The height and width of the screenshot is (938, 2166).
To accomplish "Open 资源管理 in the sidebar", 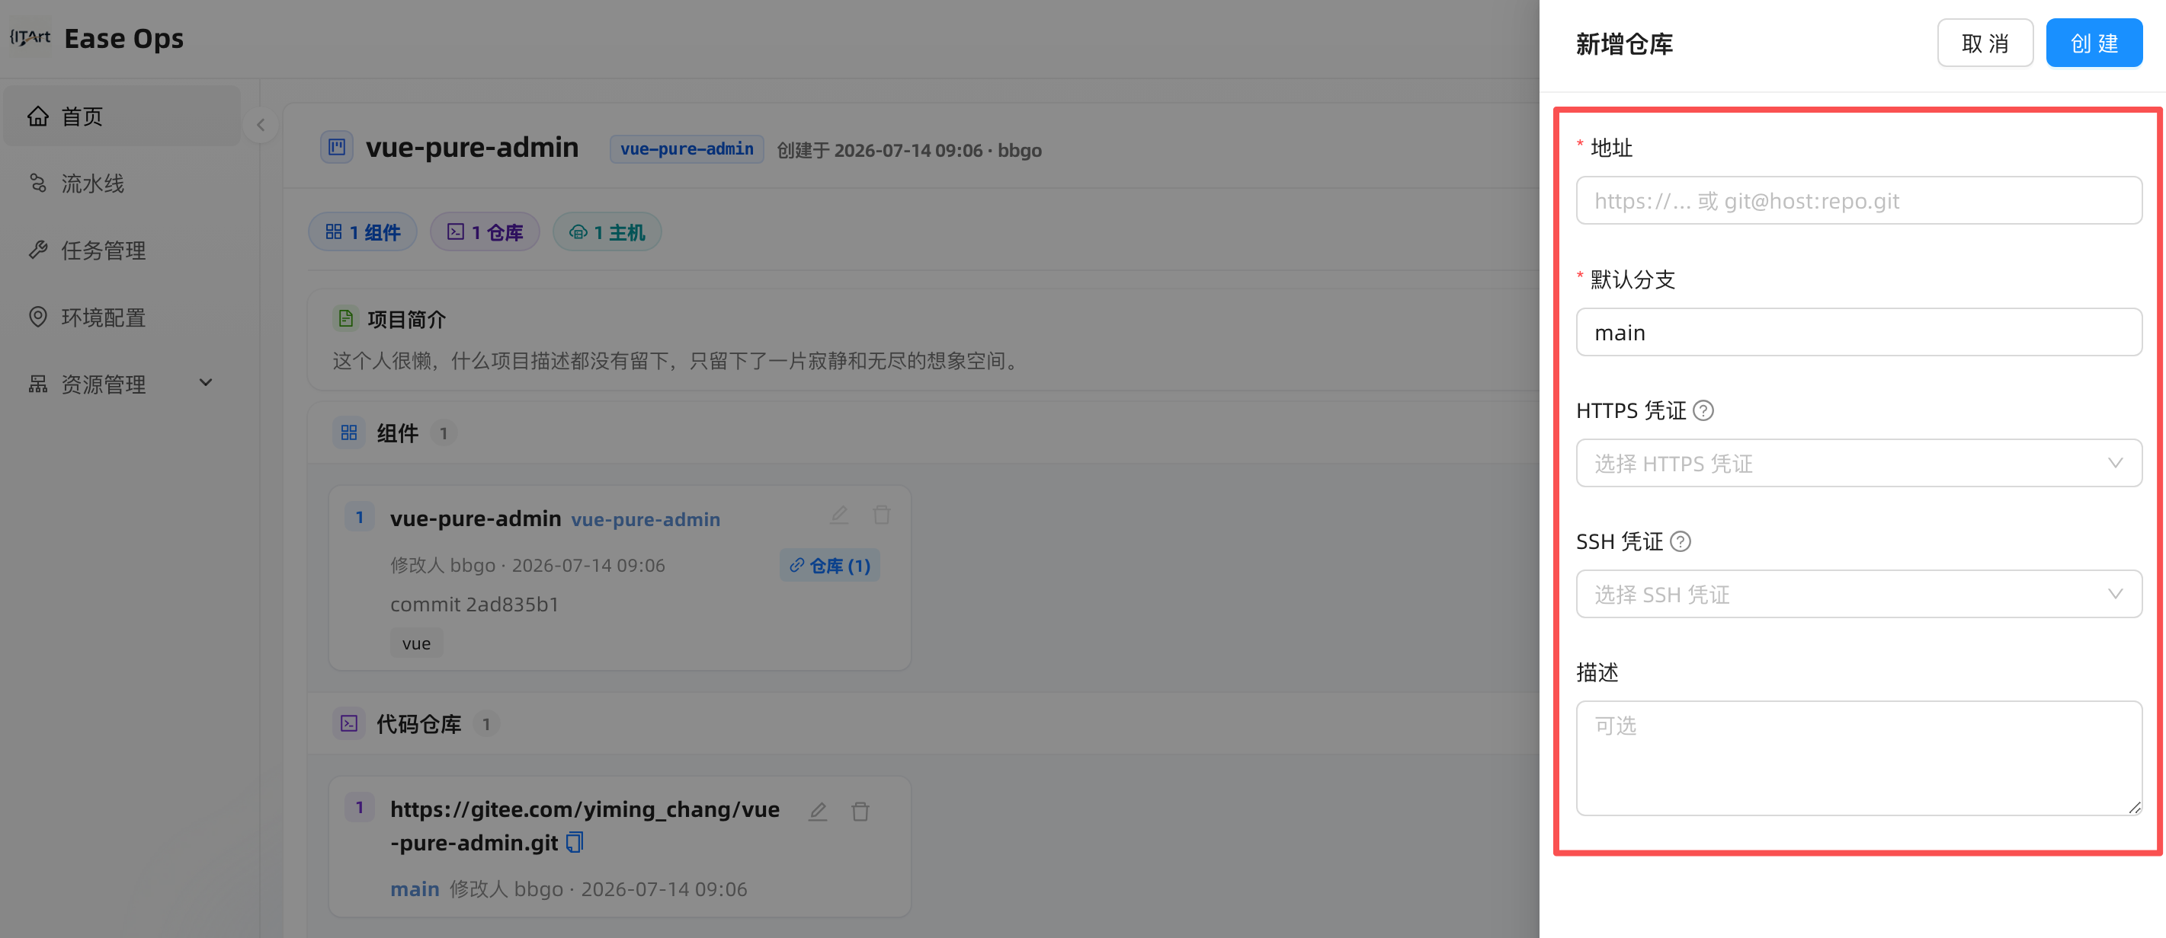I will pos(122,384).
